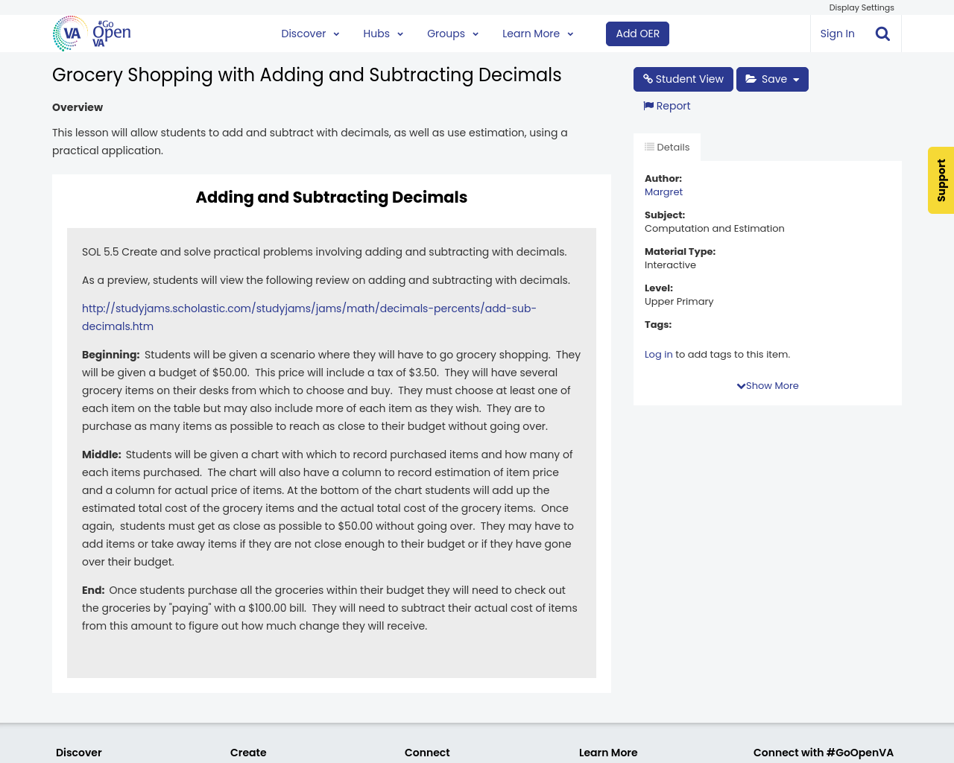Open the Learn More dropdown
This screenshot has height=763, width=954.
point(537,34)
